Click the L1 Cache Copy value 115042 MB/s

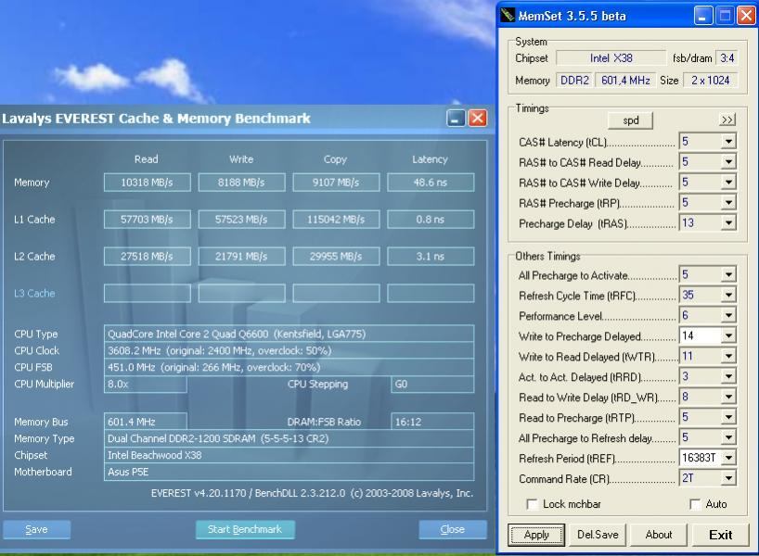[x=336, y=219]
